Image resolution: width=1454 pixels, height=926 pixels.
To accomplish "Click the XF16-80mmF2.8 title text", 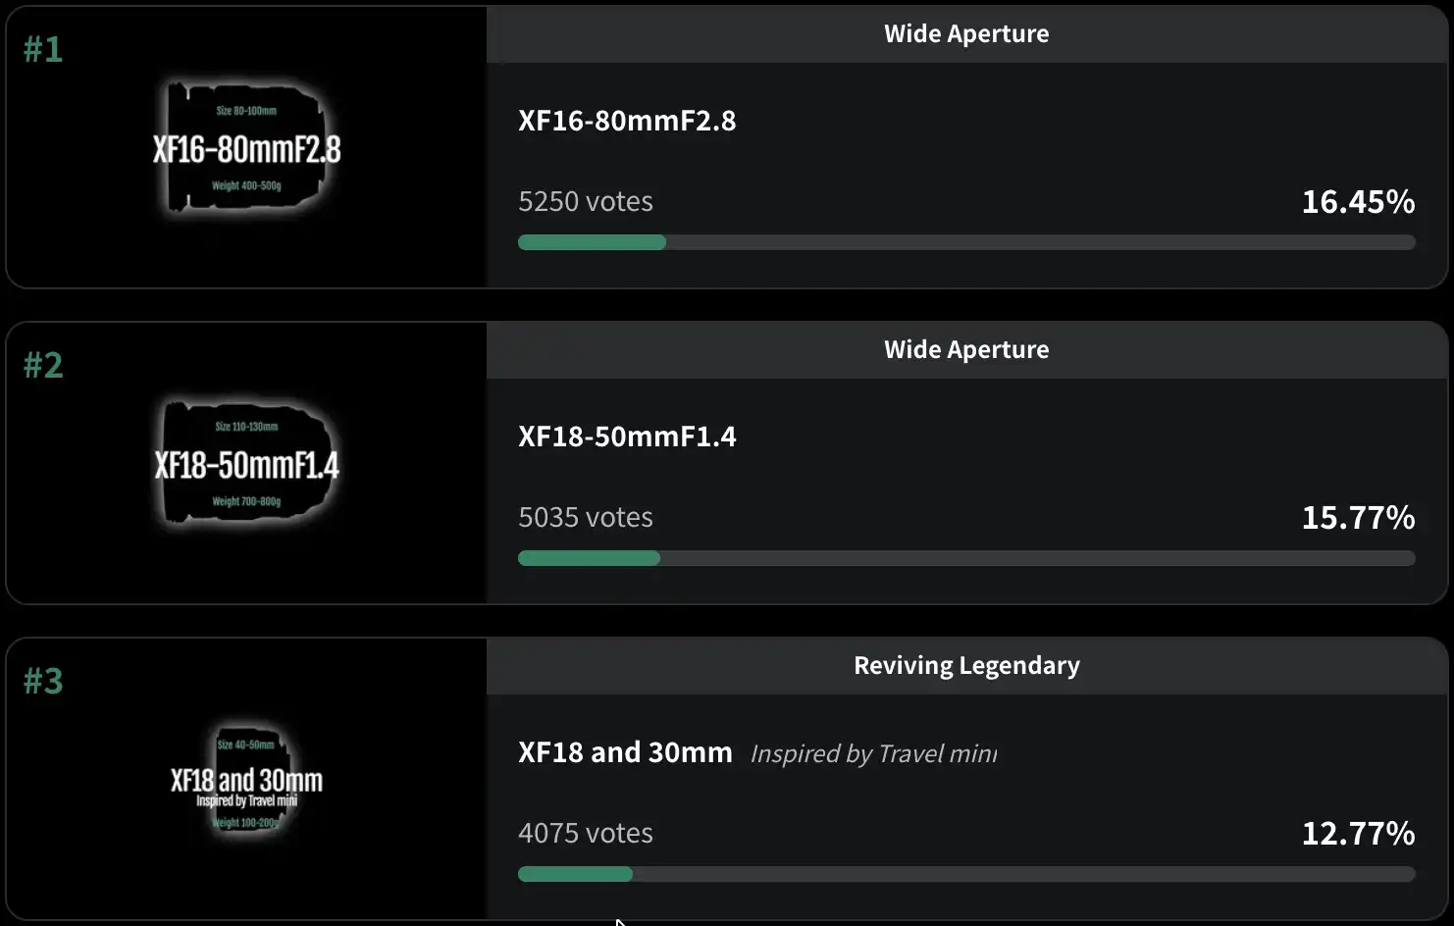I will 627,121.
